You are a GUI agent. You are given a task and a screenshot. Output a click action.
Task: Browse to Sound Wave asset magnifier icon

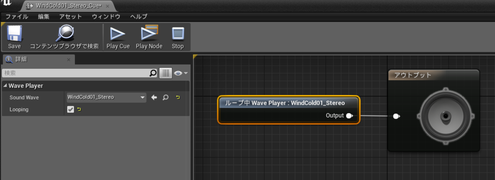point(165,97)
